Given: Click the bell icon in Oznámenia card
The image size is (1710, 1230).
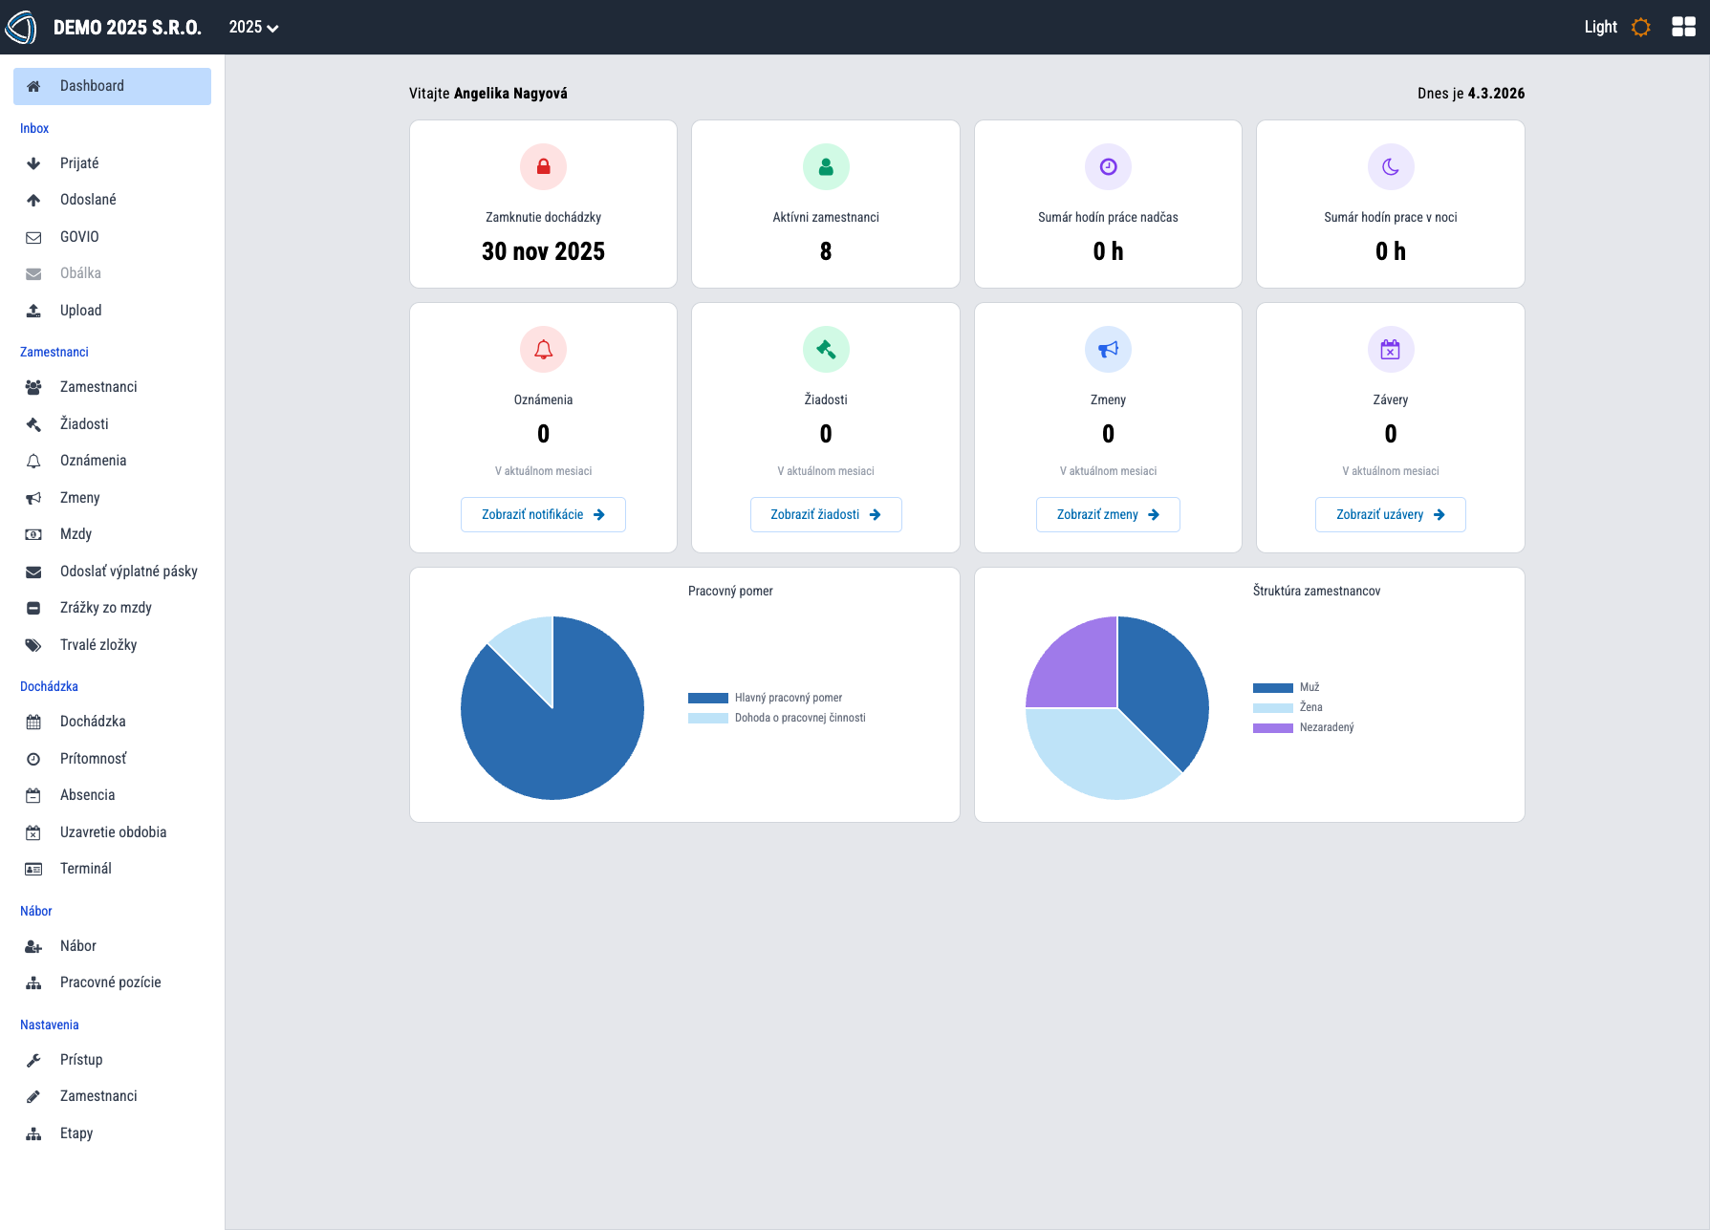Looking at the screenshot, I should click(543, 350).
